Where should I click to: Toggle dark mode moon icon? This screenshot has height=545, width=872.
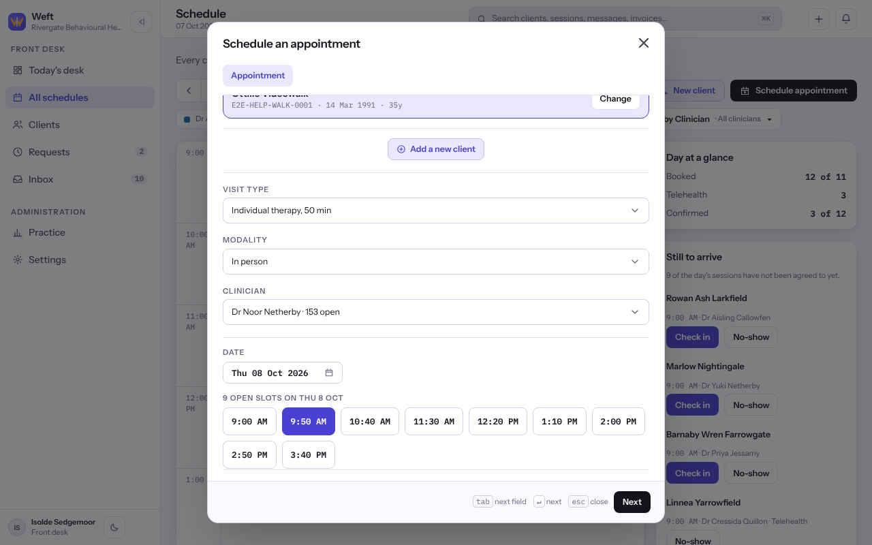point(114,527)
